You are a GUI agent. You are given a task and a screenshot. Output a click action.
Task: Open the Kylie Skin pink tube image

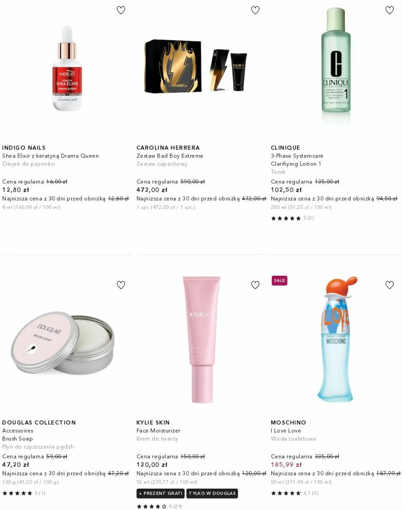[x=201, y=339]
